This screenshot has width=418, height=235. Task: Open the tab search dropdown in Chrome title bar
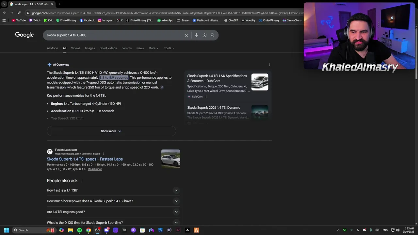coord(4,4)
